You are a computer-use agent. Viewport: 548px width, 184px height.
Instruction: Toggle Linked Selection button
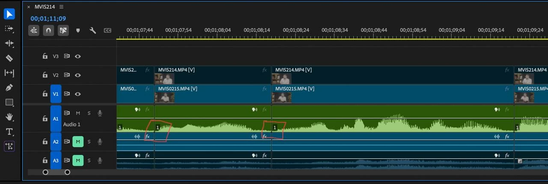pos(63,30)
